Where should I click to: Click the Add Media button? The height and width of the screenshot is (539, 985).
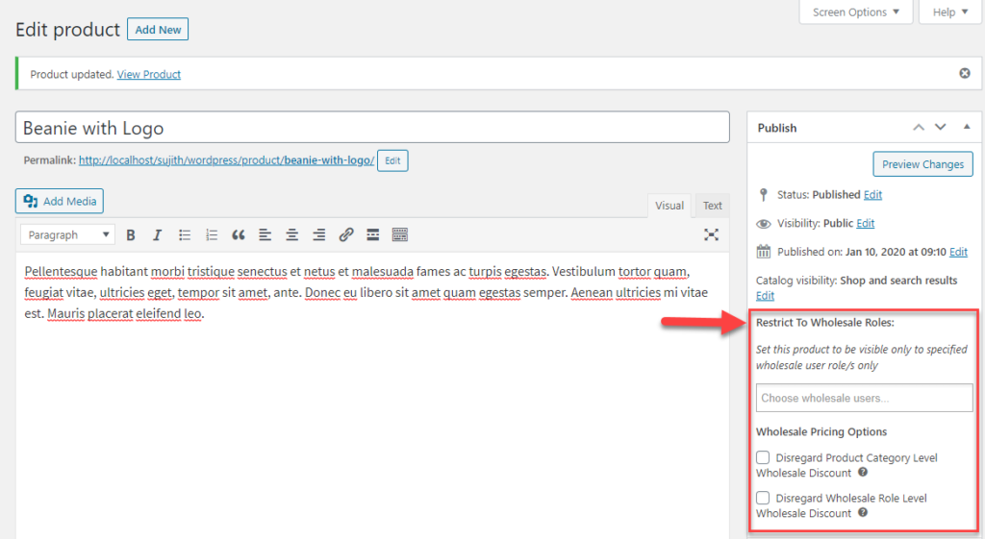(x=60, y=201)
